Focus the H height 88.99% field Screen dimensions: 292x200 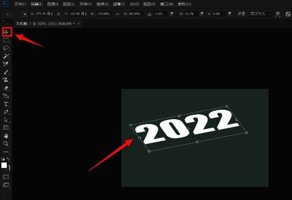tap(136, 14)
